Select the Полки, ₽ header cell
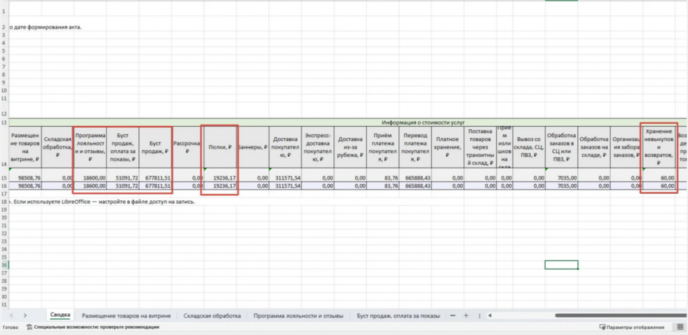This screenshot has width=688, height=335. click(220, 146)
